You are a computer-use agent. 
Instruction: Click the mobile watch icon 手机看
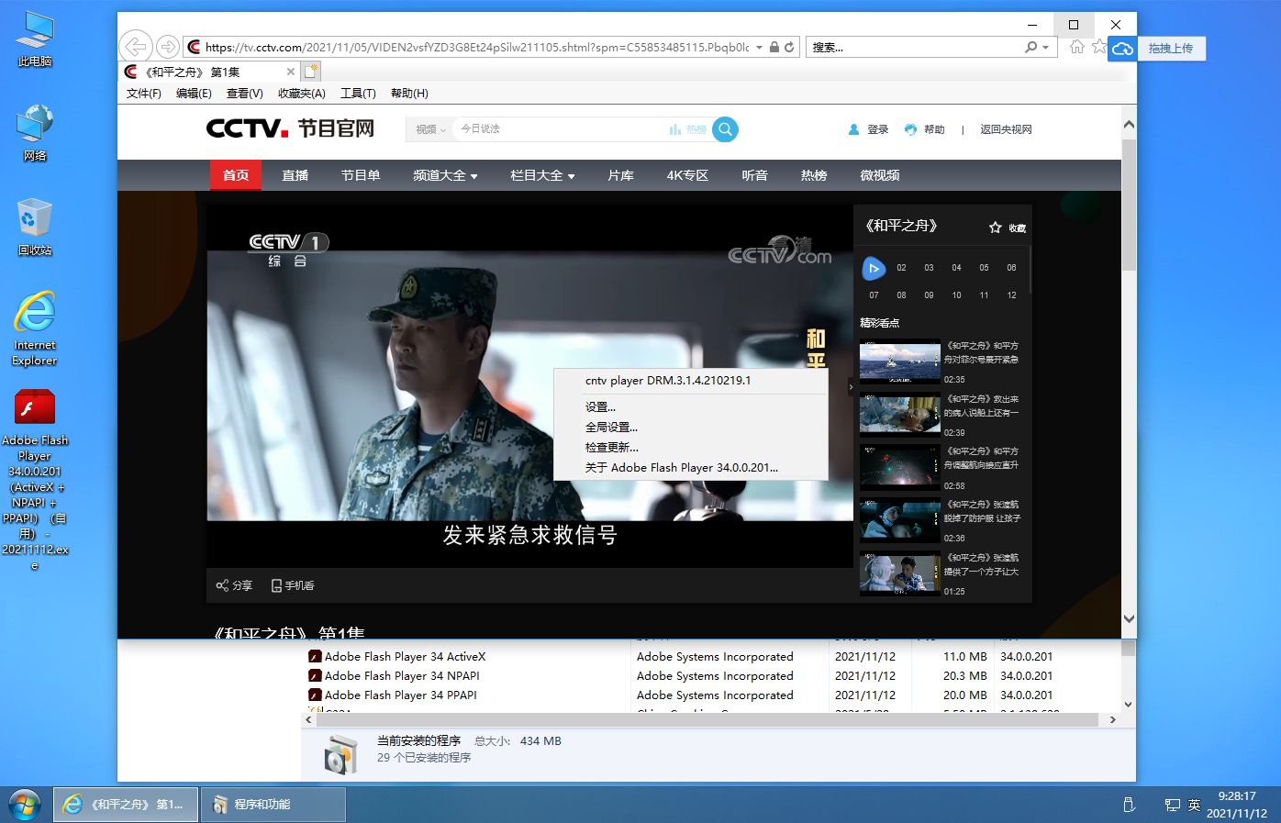tap(276, 585)
